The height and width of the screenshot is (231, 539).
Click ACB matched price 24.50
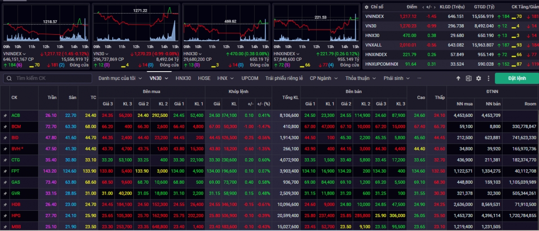pos(214,115)
